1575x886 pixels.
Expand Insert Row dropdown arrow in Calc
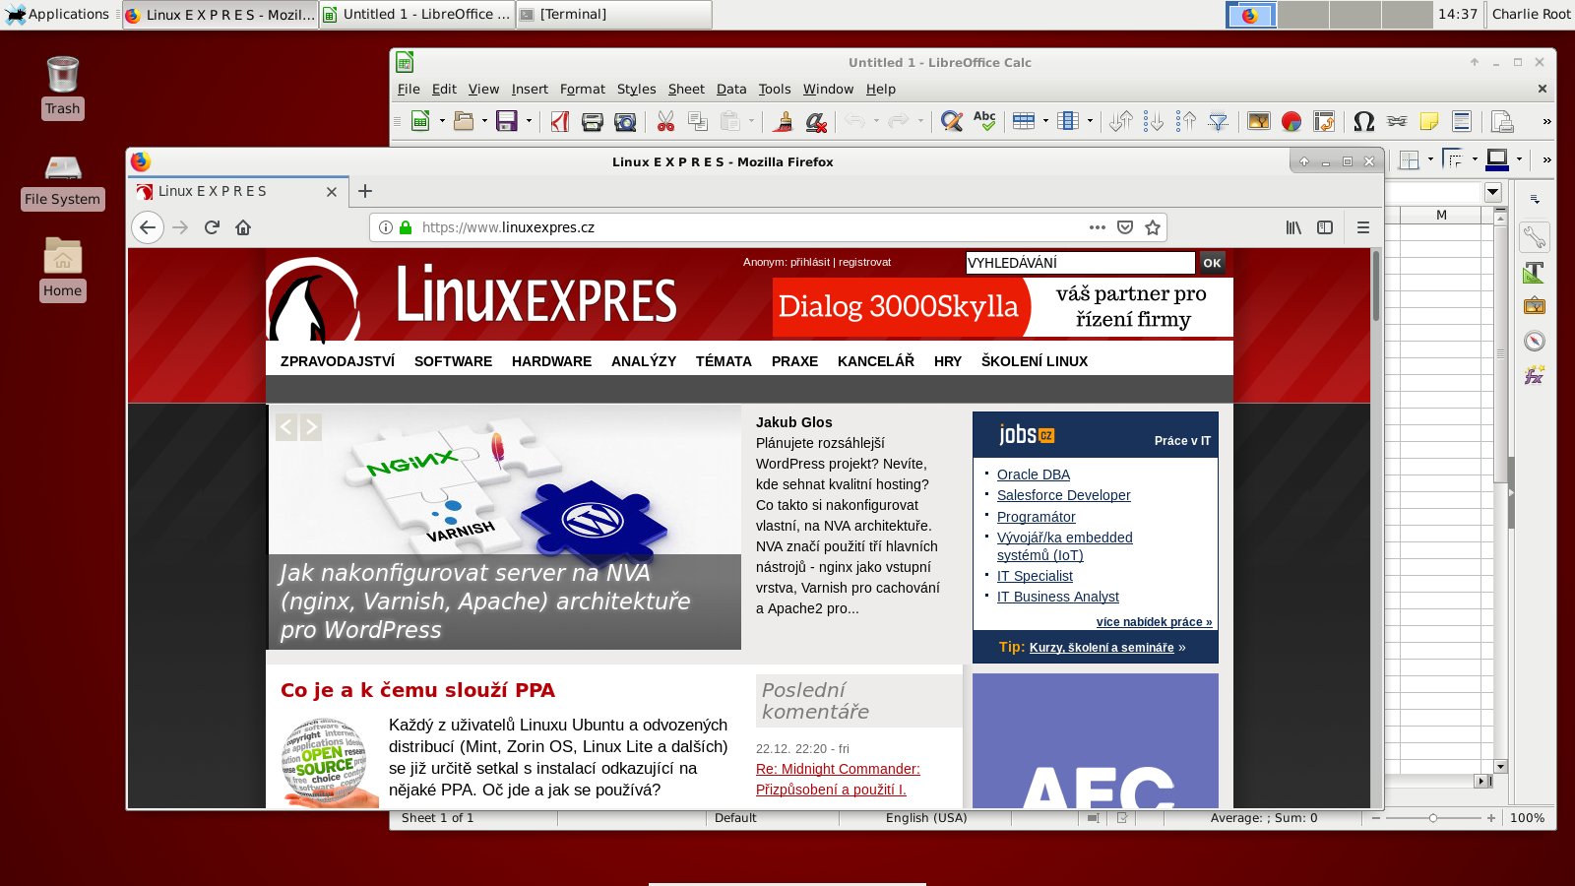point(1045,121)
